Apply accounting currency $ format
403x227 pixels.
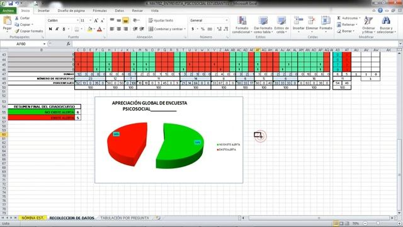(193, 29)
